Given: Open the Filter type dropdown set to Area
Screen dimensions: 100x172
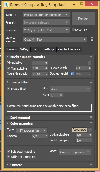Looking at the screenshot, I should pyautogui.click(x=70, y=89).
